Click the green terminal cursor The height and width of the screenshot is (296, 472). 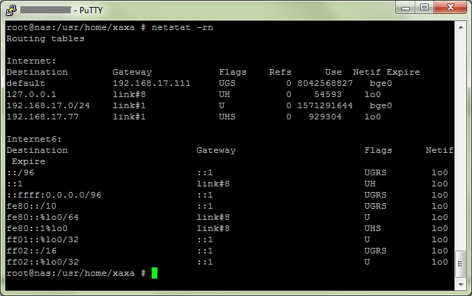point(155,273)
